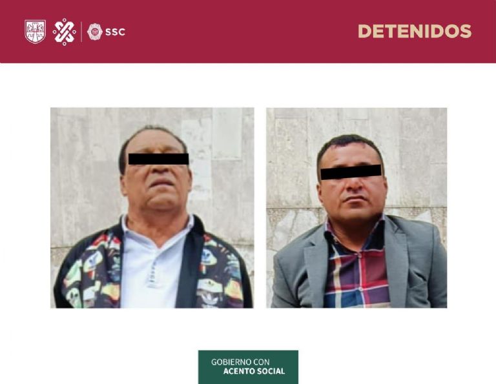Select the ACENTO SOCIAL bold text
The image size is (496, 384).
(x=254, y=371)
